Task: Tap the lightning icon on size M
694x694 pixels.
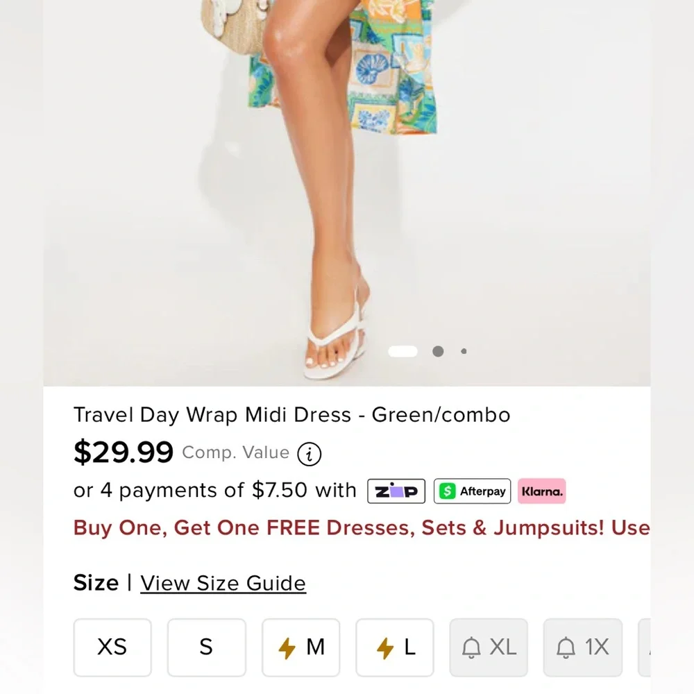Action: pyautogui.click(x=289, y=648)
